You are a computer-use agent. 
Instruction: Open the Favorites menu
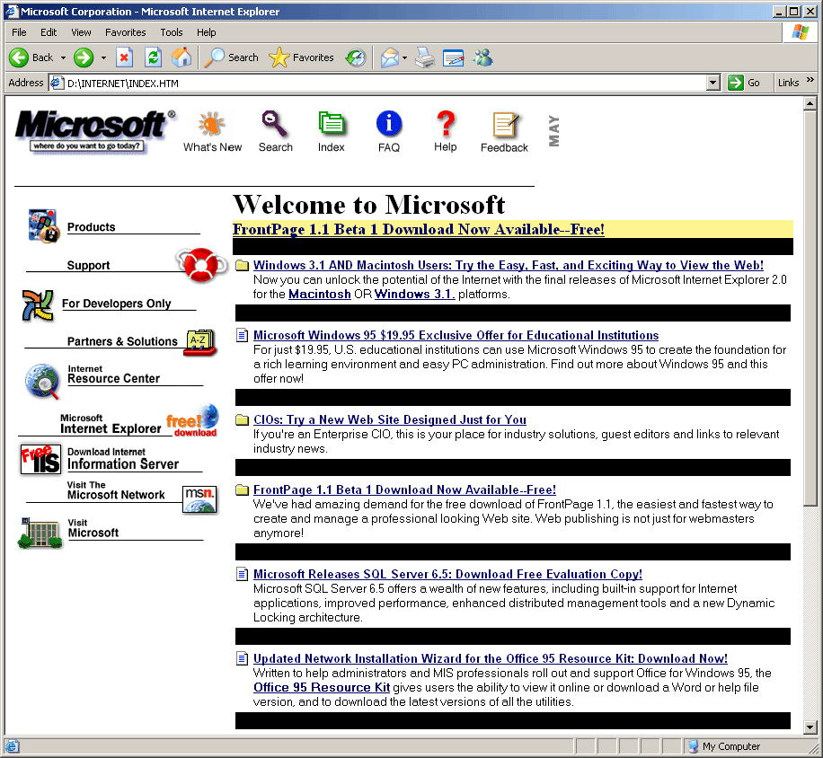tap(126, 32)
